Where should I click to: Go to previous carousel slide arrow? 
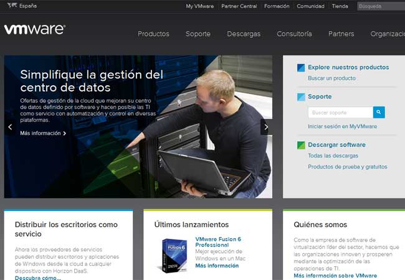tap(10, 127)
